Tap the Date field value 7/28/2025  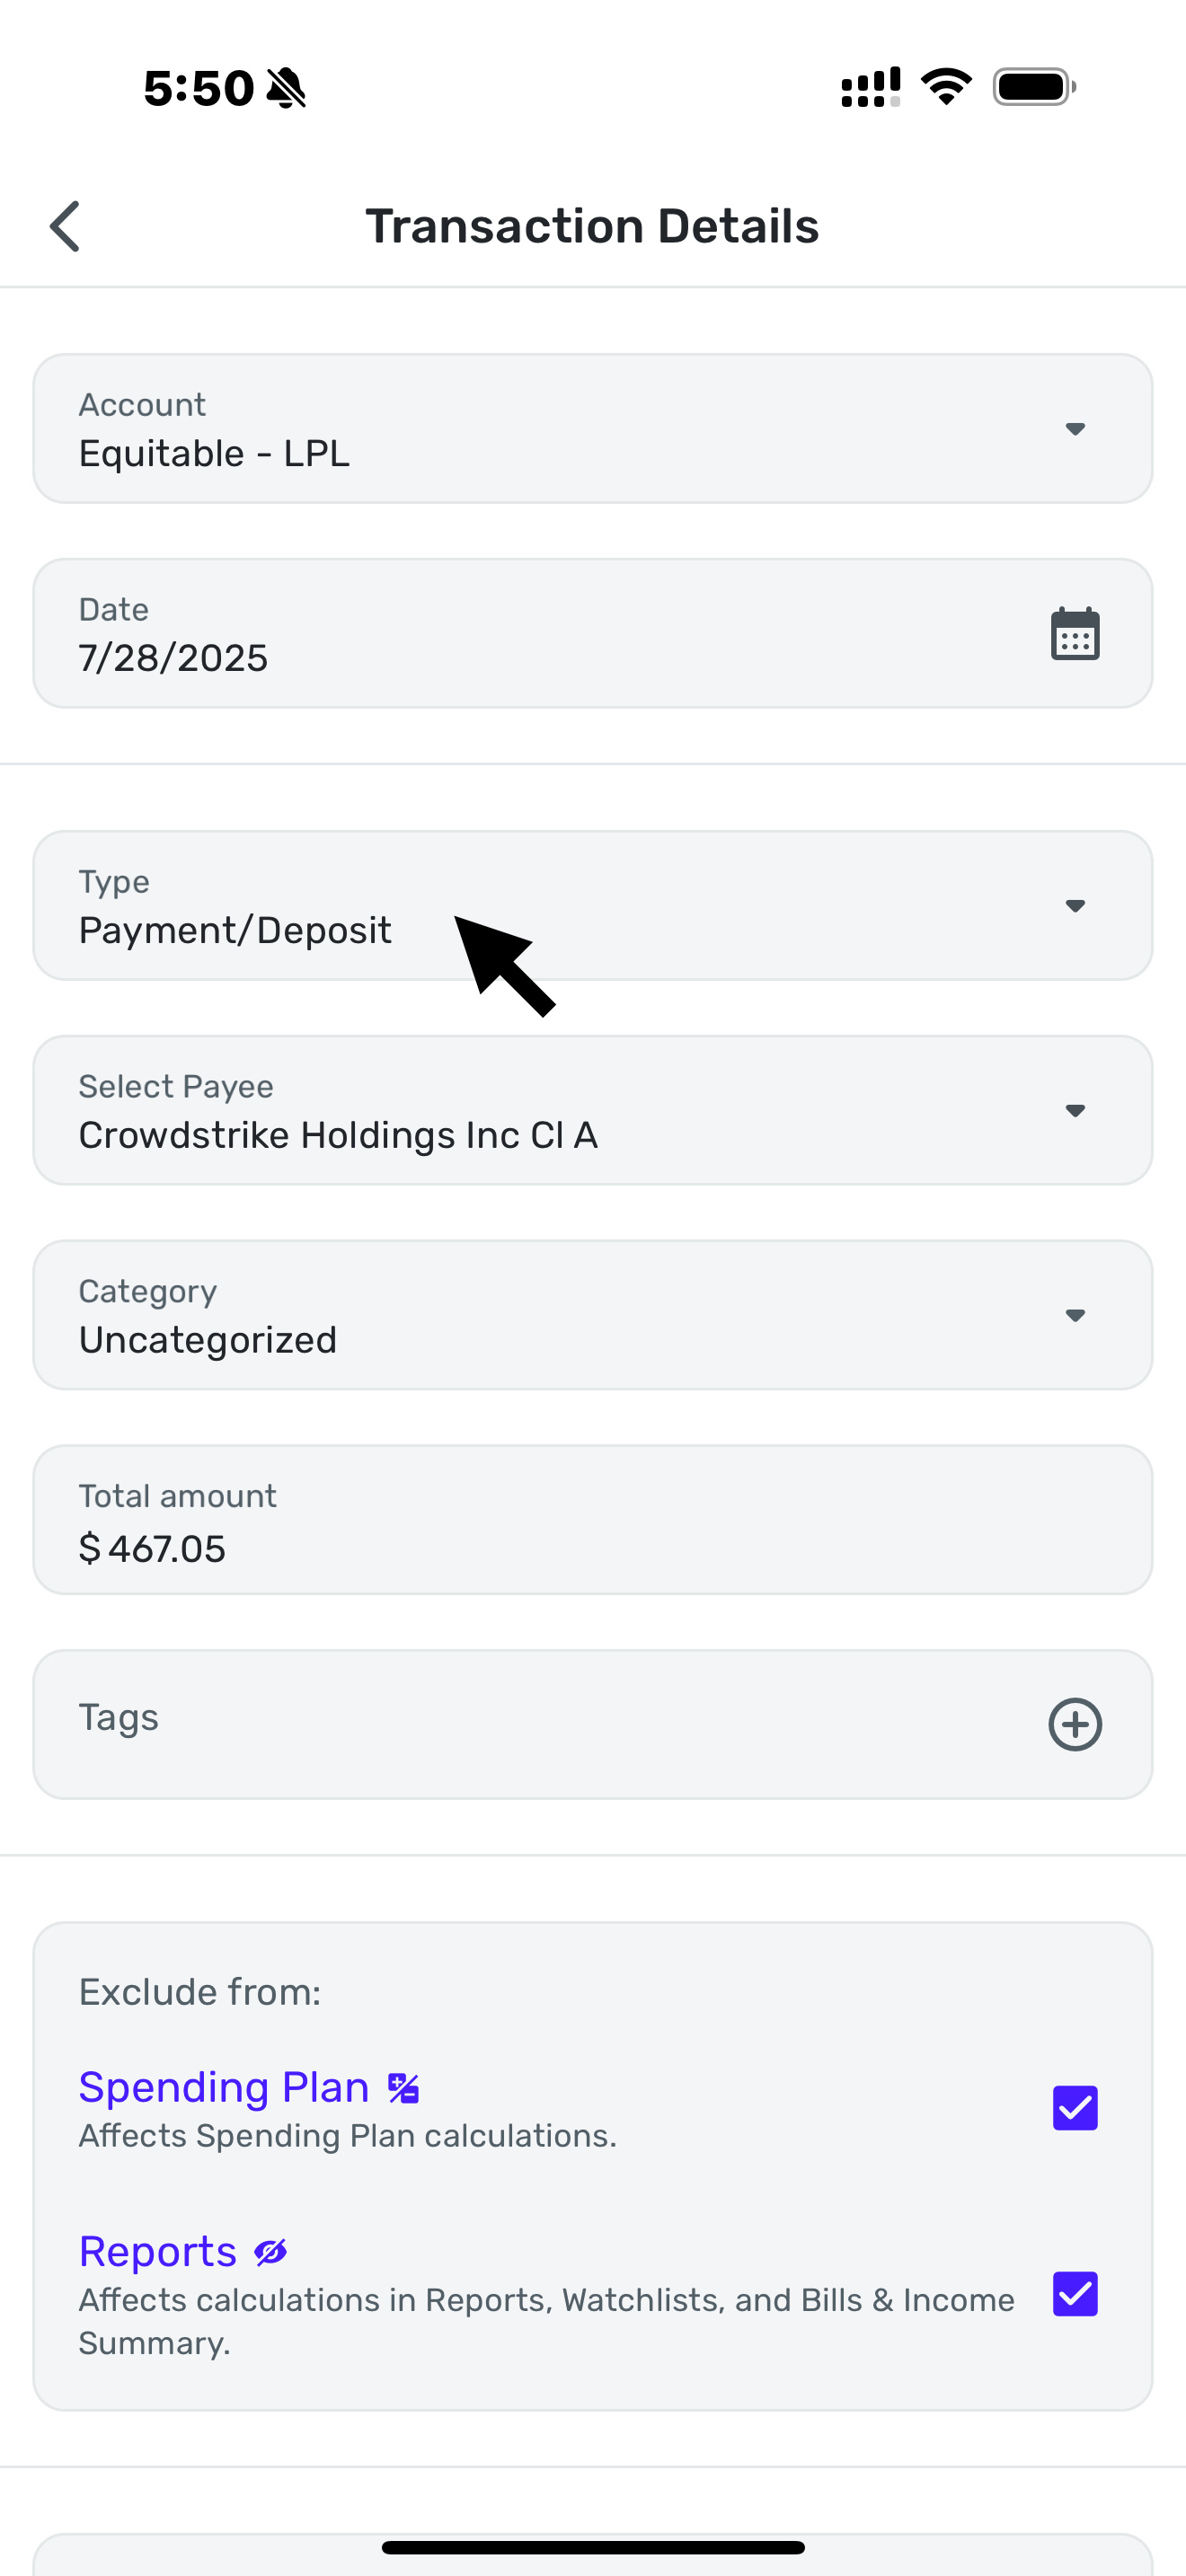click(174, 658)
